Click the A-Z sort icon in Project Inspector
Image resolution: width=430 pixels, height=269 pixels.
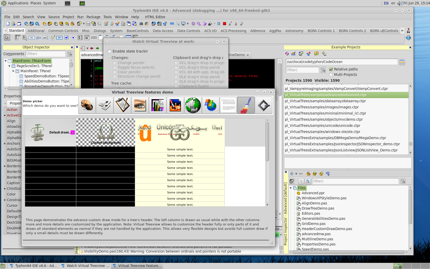[308, 181]
